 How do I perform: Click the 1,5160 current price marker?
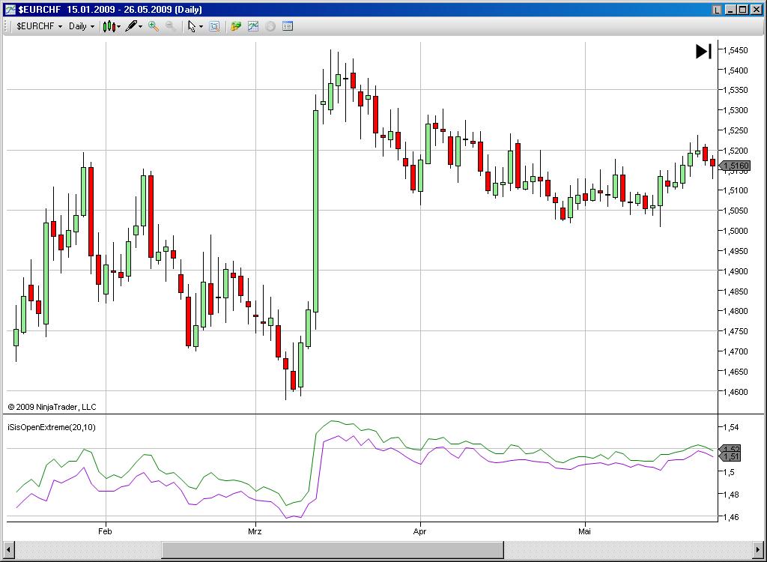point(736,166)
